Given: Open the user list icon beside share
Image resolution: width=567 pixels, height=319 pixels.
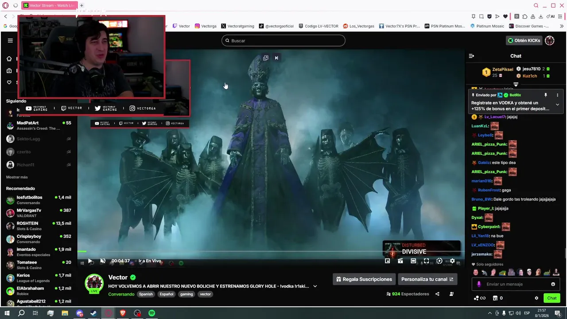Looking at the screenshot, I should [451, 294].
